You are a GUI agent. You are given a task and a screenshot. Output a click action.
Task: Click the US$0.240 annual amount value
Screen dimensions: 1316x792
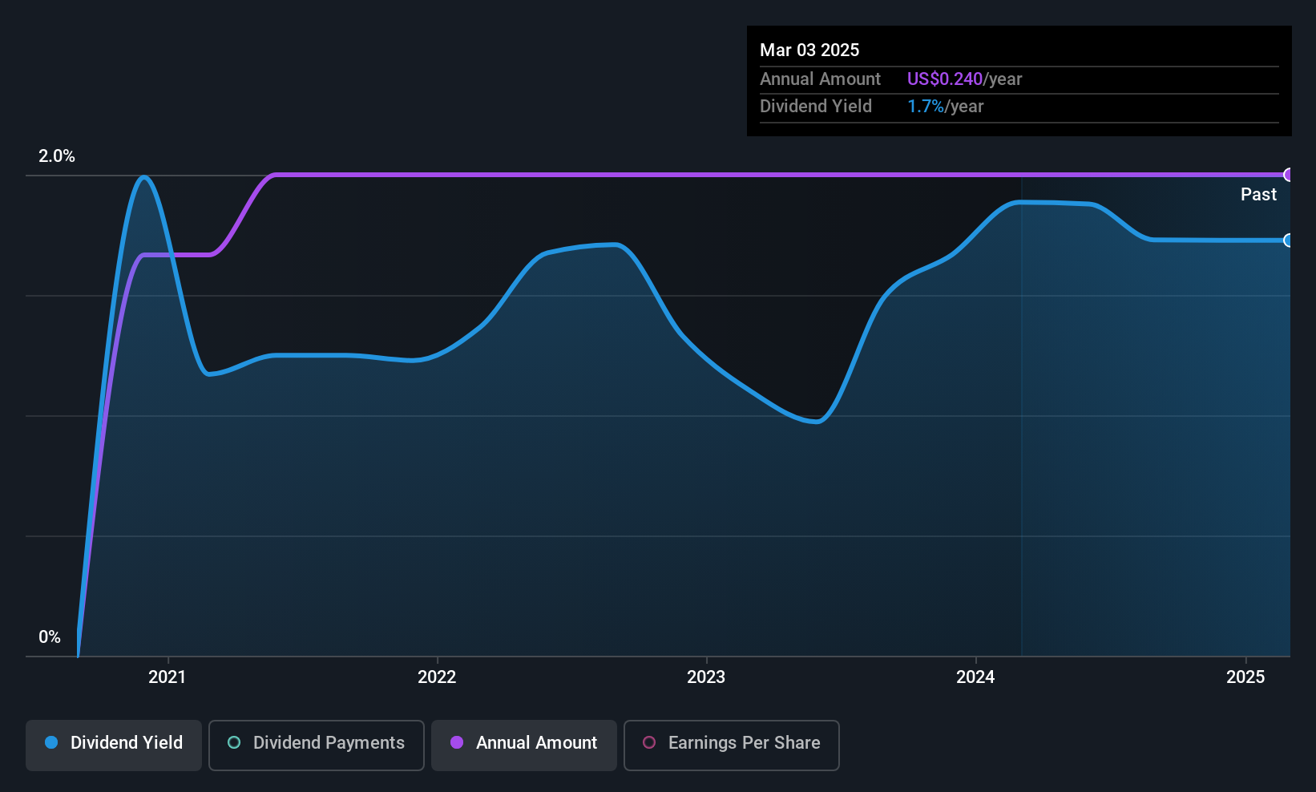[x=945, y=79]
